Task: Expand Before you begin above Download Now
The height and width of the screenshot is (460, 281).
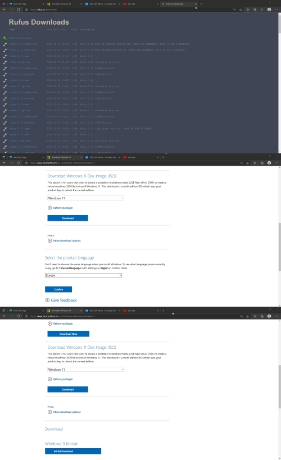Action: (60, 324)
